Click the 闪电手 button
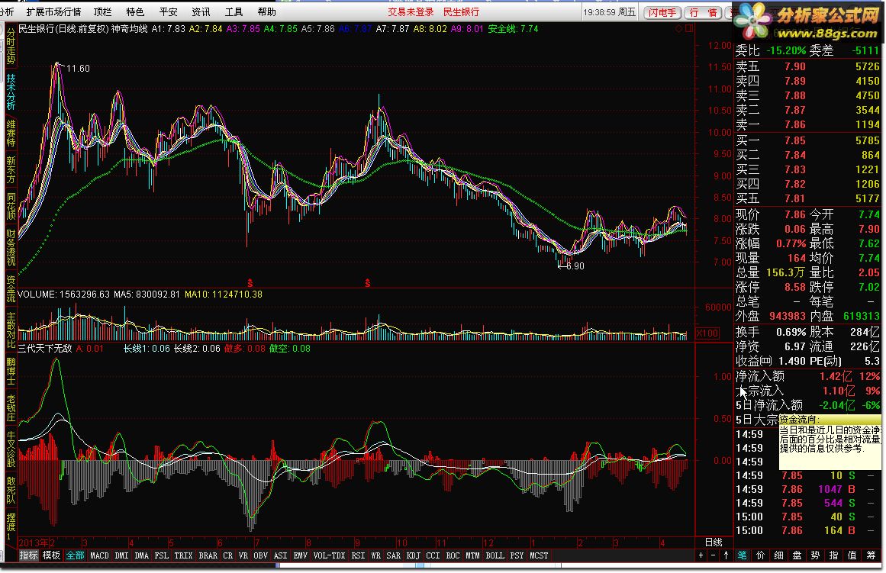This screenshot has width=886, height=573. coord(662,12)
